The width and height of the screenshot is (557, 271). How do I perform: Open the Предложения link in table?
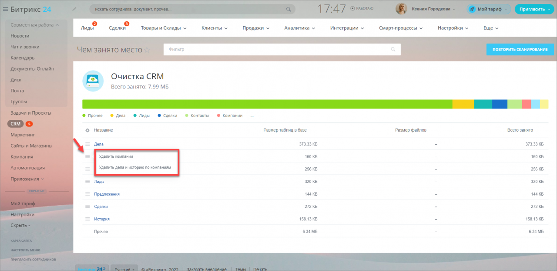point(107,194)
